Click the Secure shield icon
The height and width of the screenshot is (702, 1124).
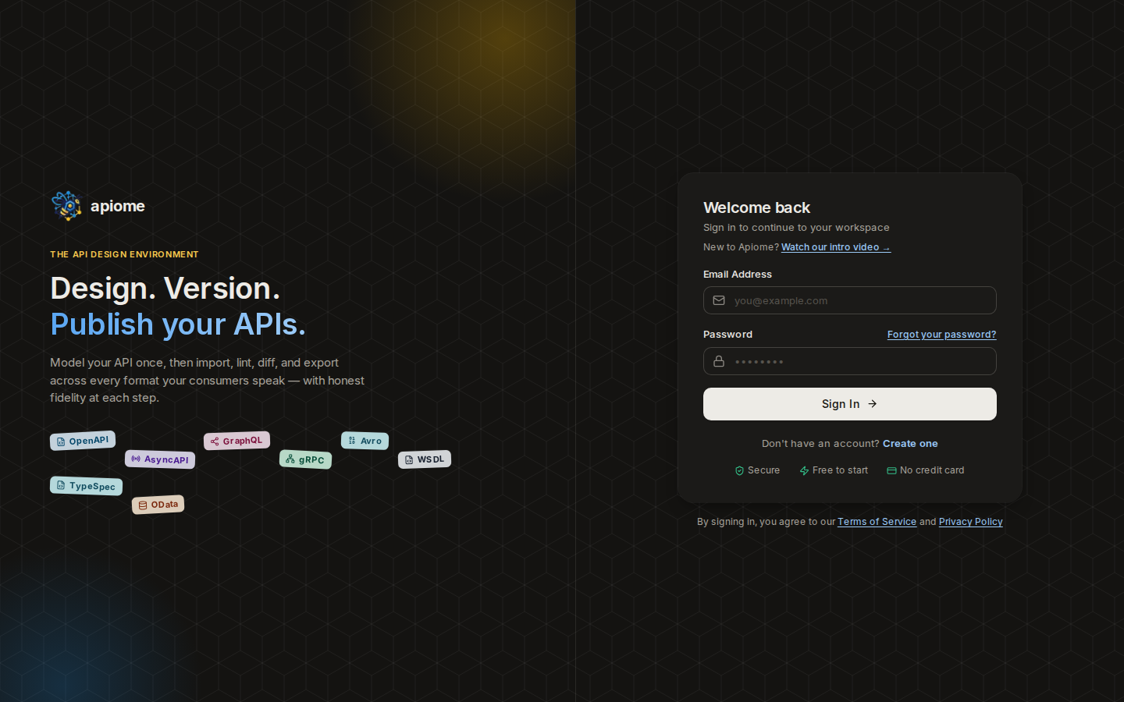pyautogui.click(x=739, y=470)
